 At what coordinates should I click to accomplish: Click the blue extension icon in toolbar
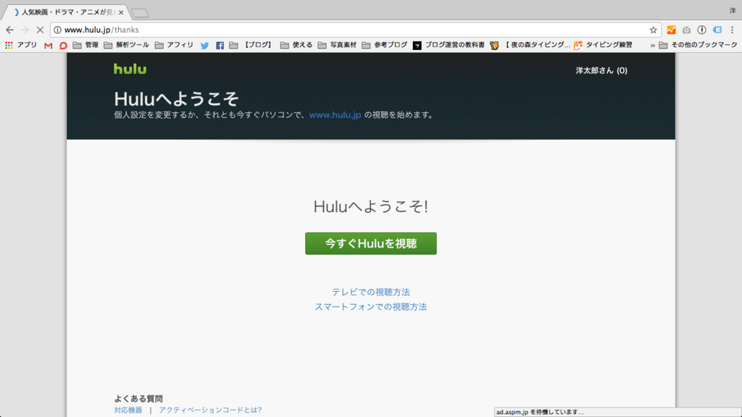point(717,30)
